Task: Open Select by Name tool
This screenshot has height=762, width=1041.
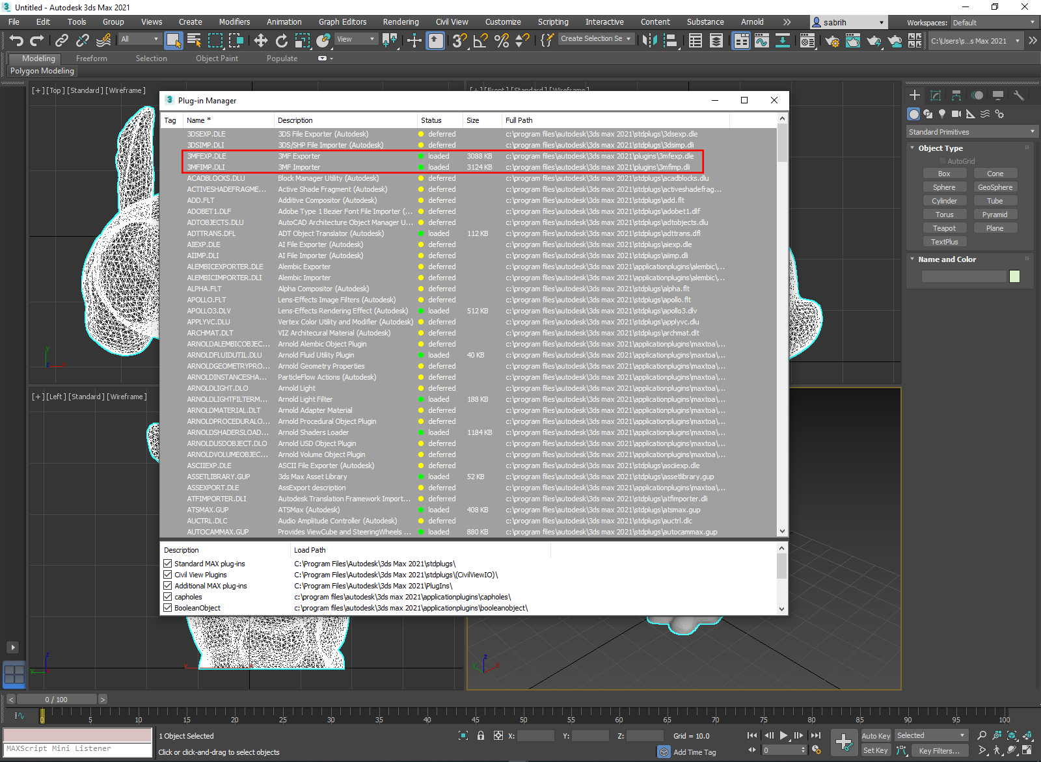Action: click(194, 41)
